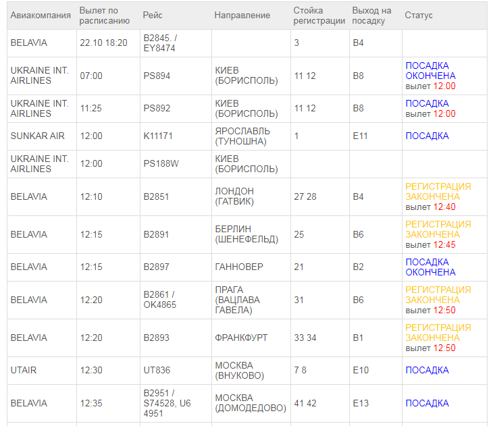Click departure time 07:00
This screenshot has width=493, height=426.
point(91,76)
